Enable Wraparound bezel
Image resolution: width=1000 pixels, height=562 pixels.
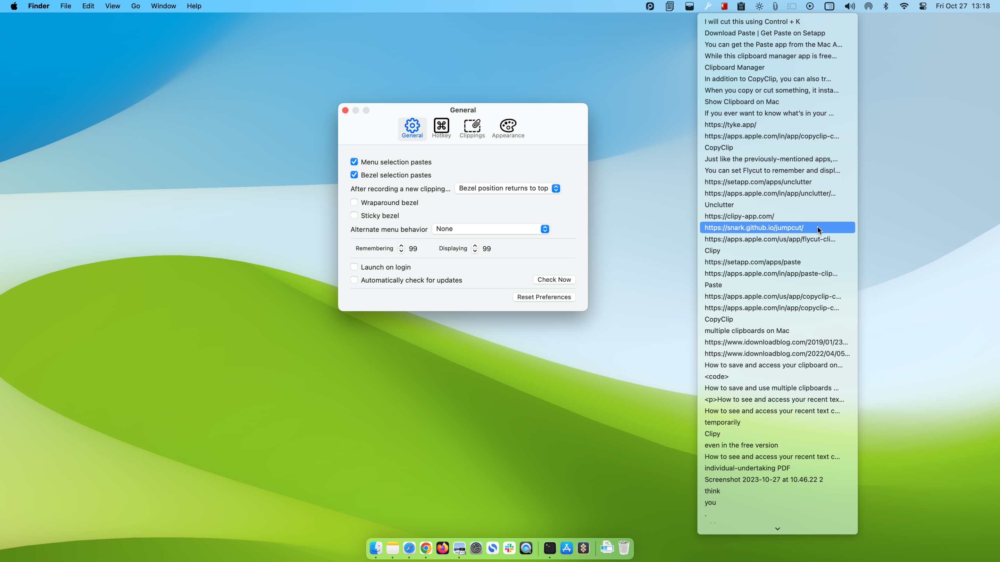354,202
